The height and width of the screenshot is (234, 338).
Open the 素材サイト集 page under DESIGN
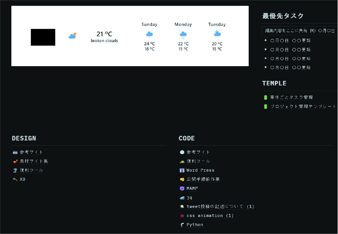click(x=34, y=161)
